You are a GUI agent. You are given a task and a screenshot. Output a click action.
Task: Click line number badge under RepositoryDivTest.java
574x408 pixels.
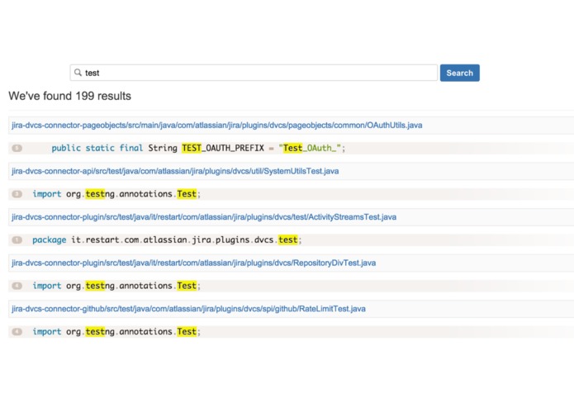pos(17,286)
